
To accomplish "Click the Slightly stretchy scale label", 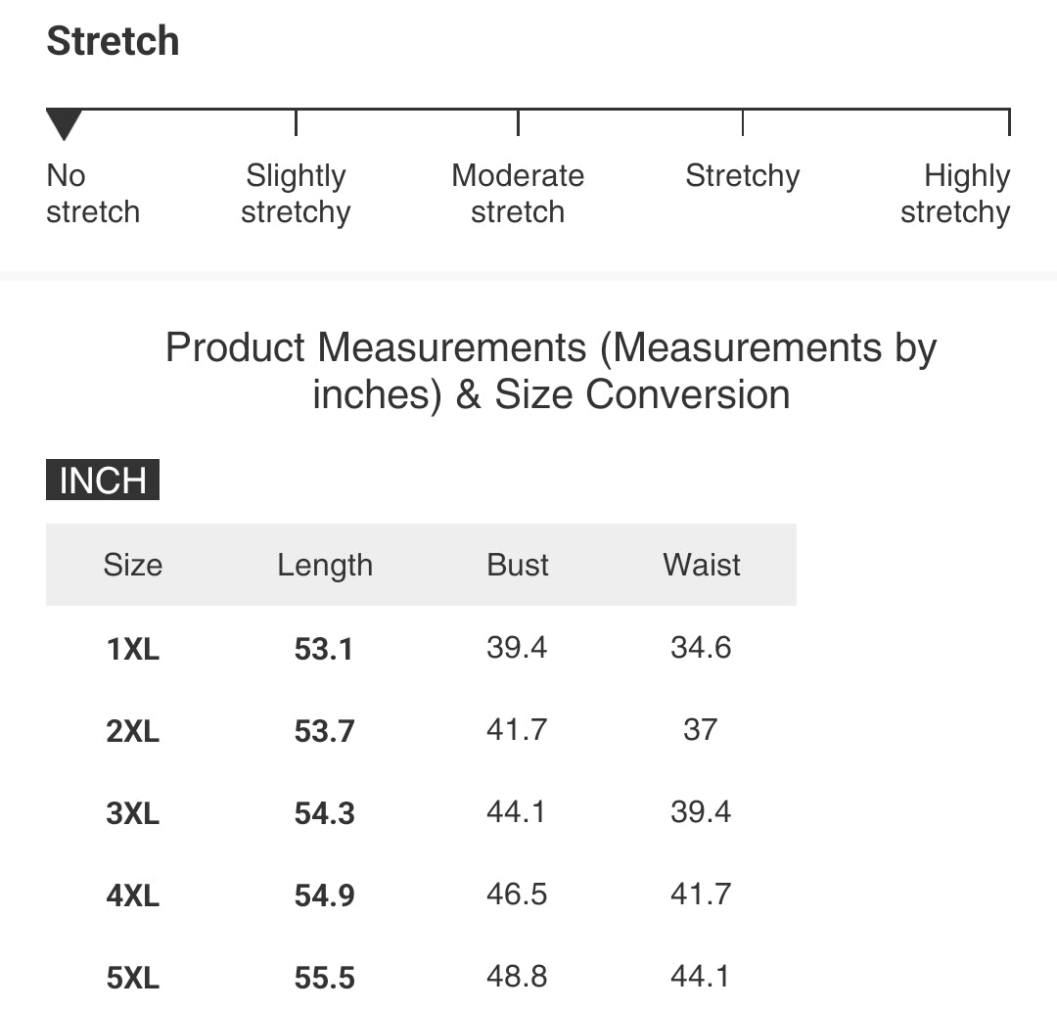I will (x=296, y=194).
